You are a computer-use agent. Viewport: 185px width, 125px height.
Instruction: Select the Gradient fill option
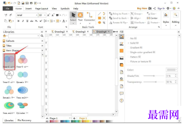[x=135, y=48]
